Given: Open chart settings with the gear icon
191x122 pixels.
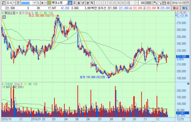Looking at the screenshot, I should point(168,3).
